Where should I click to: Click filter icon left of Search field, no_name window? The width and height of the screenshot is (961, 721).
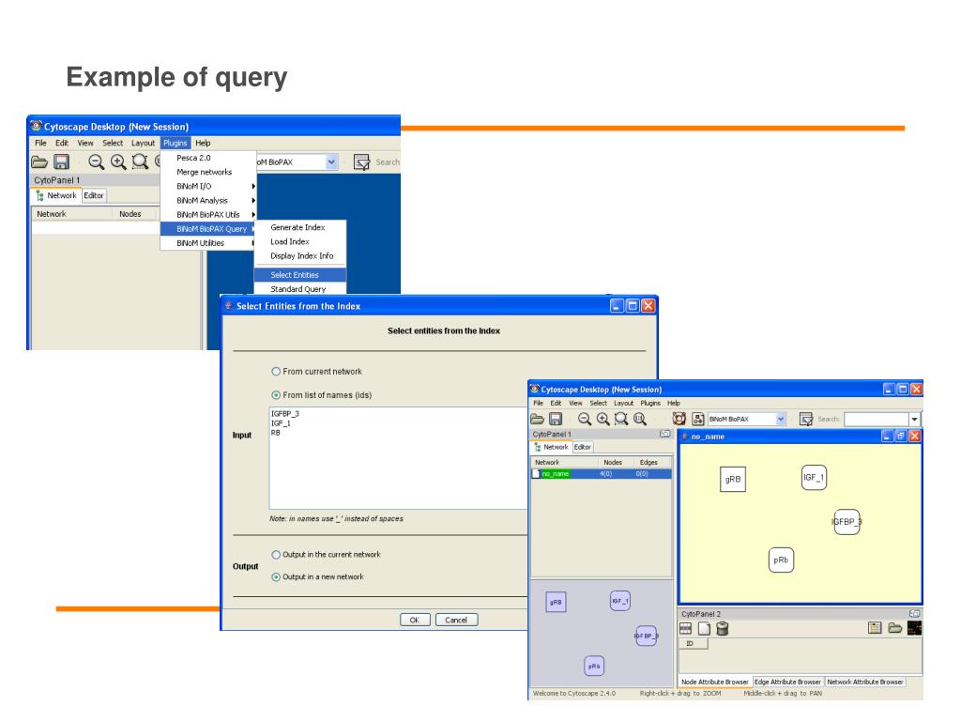tap(806, 419)
